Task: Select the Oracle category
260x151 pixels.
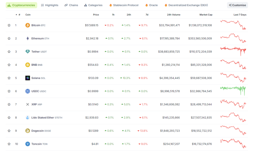Action: pyautogui.click(x=151, y=5)
